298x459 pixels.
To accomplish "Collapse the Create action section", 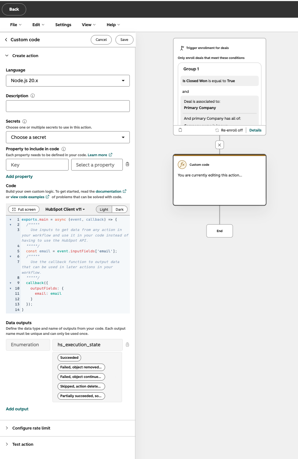I will (7, 56).
